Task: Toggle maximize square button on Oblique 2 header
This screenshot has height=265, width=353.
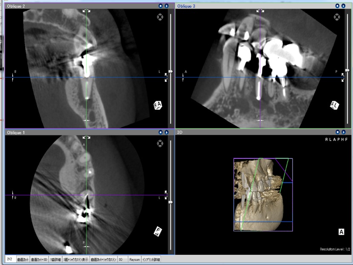Action: pyautogui.click(x=161, y=6)
